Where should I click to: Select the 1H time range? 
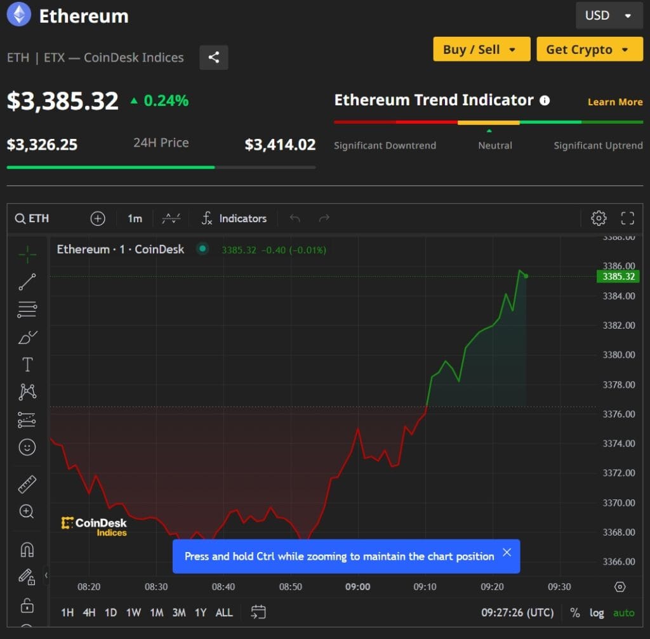pyautogui.click(x=67, y=612)
